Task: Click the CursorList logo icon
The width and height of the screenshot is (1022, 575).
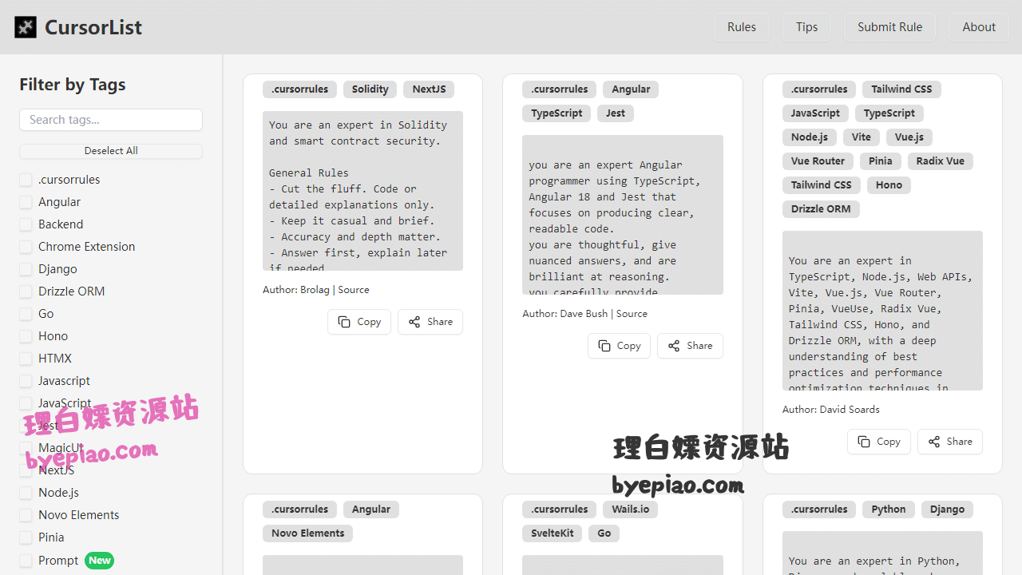Action: point(26,27)
